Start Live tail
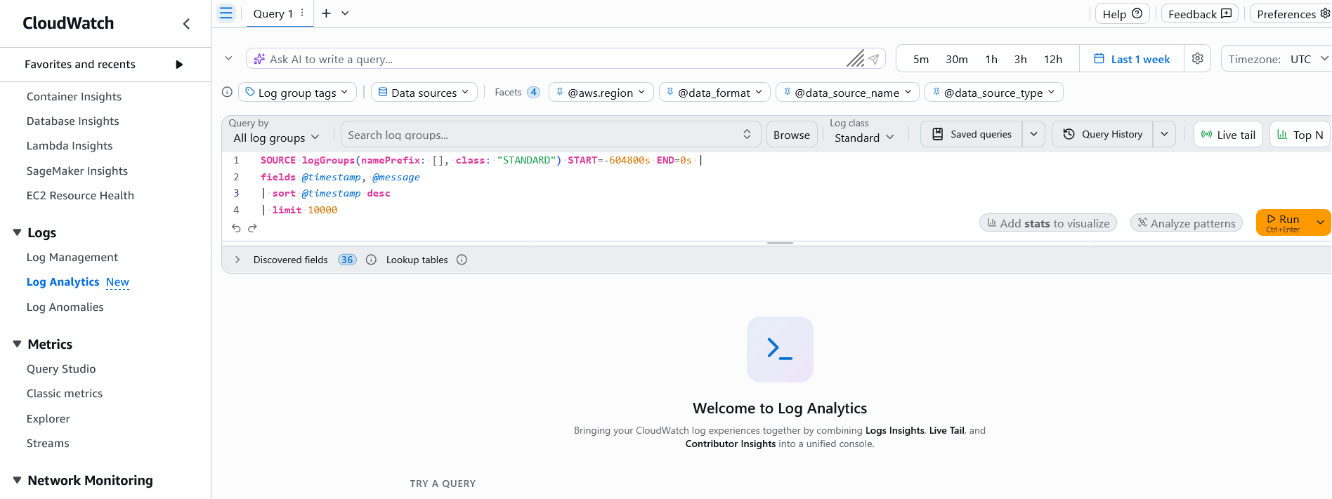Screen dimensions: 1332x499 click(x=1229, y=135)
